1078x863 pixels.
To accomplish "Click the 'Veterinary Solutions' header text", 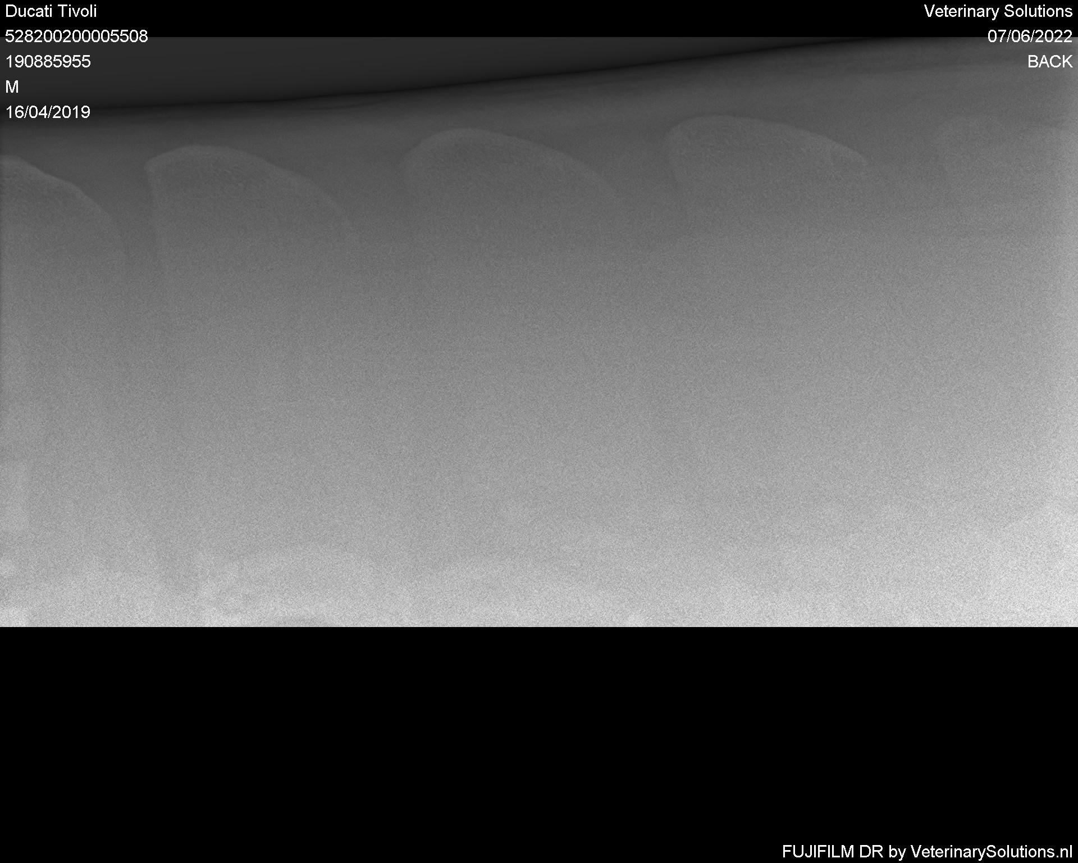I will [x=998, y=11].
